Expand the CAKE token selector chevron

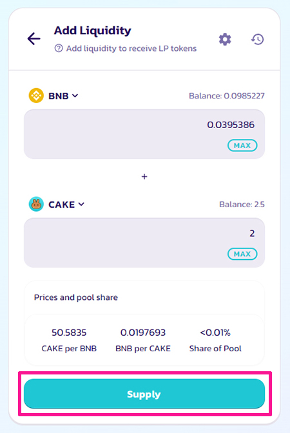click(81, 204)
